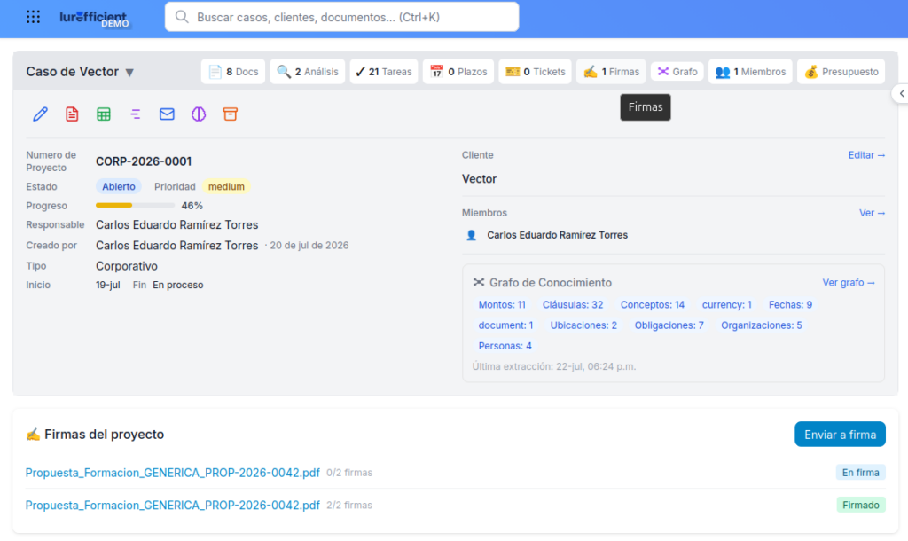This screenshot has width=908, height=541.
Task: Click the Iurefficient DEMO logo
Action: [94, 19]
